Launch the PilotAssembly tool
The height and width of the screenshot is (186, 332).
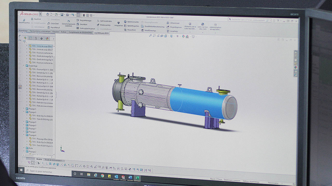coord(104,25)
